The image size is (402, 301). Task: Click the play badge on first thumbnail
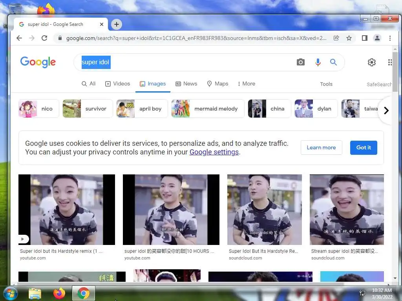pyautogui.click(x=23, y=239)
